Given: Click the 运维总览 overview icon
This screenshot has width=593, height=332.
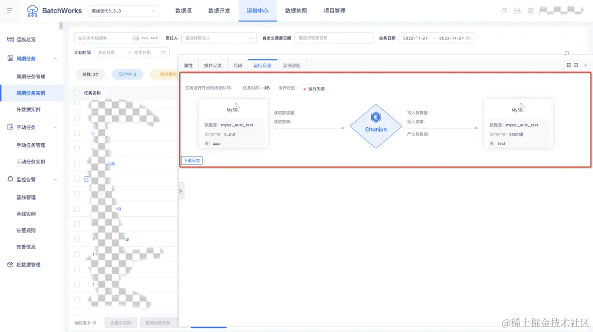Looking at the screenshot, I should point(10,40).
